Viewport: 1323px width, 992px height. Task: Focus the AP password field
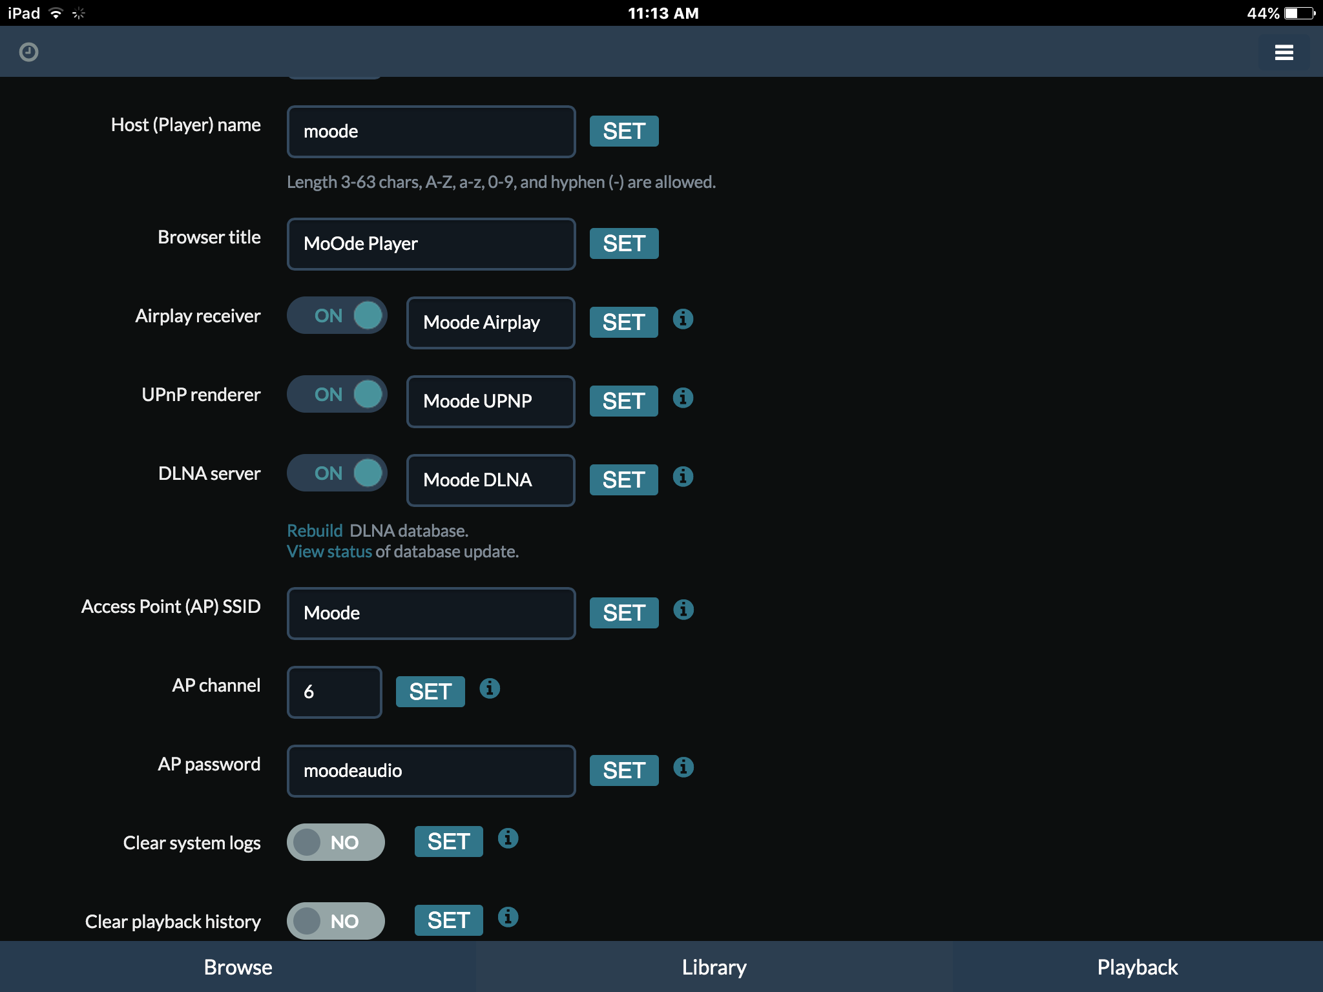click(x=432, y=771)
